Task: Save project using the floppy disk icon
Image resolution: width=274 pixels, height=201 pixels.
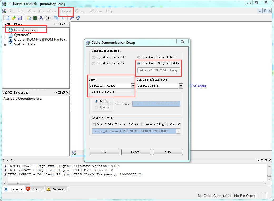Action: coord(20,18)
